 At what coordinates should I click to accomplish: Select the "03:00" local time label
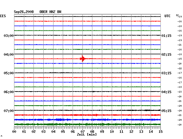(9, 35)
